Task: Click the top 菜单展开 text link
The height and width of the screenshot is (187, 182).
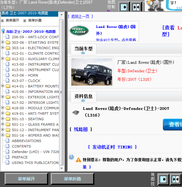Action: pyautogui.click(x=12, y=20)
